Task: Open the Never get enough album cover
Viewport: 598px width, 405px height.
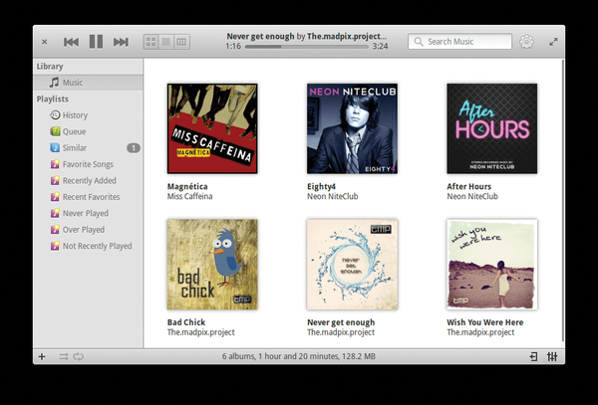Action: click(352, 265)
